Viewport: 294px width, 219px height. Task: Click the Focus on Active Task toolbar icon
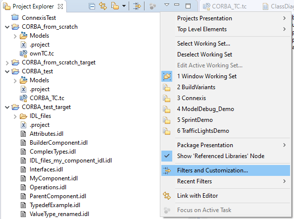click(152, 6)
